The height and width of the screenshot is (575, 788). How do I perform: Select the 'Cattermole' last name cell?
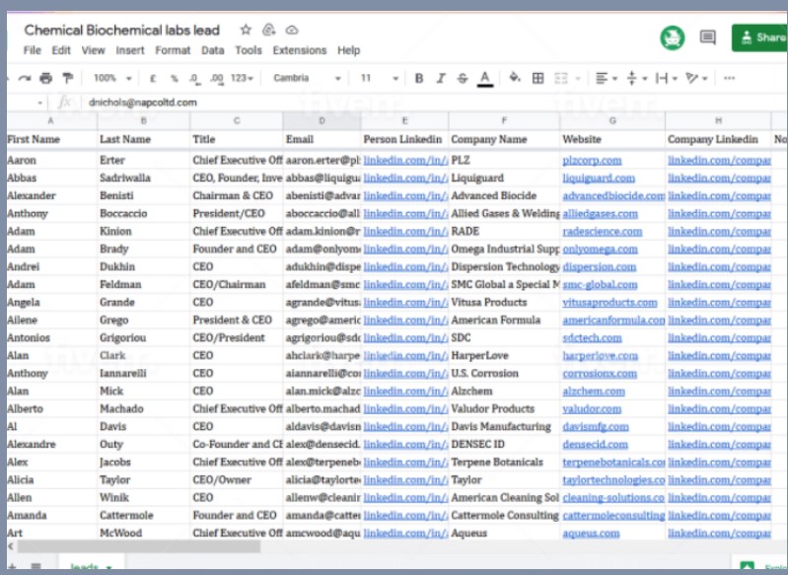coord(143,515)
